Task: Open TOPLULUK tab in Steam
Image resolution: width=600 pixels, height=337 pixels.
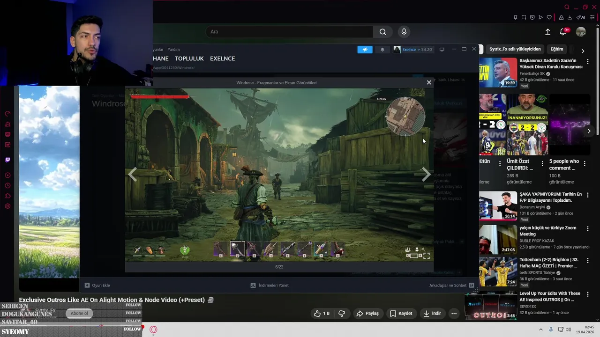Action: [189, 59]
